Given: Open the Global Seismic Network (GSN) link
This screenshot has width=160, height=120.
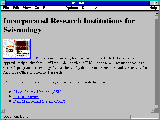Looking at the screenshot, I should (38, 92).
